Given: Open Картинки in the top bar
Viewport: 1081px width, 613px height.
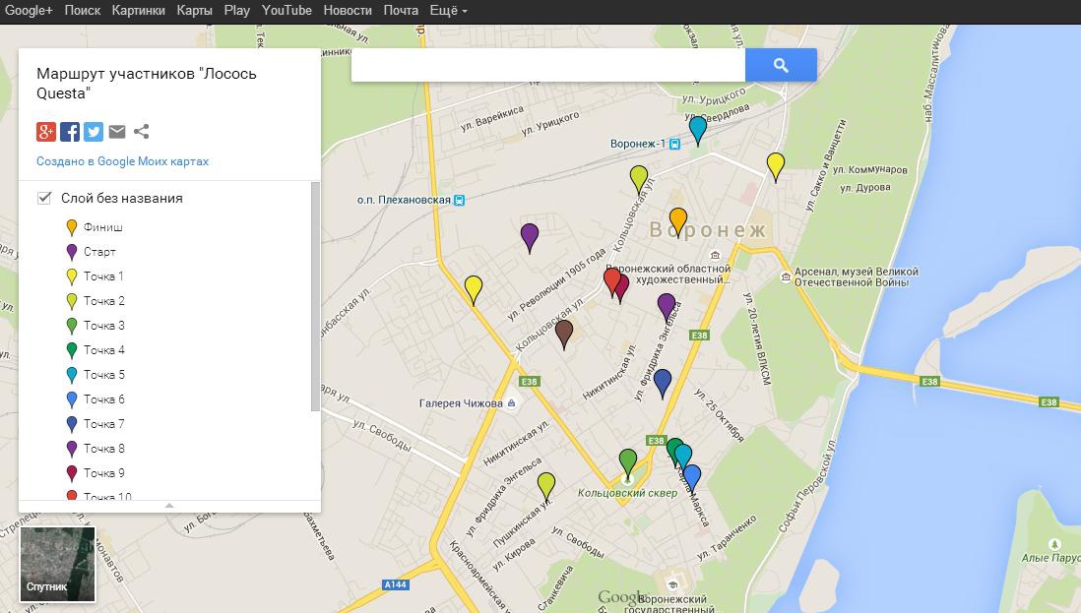Looking at the screenshot, I should (138, 10).
